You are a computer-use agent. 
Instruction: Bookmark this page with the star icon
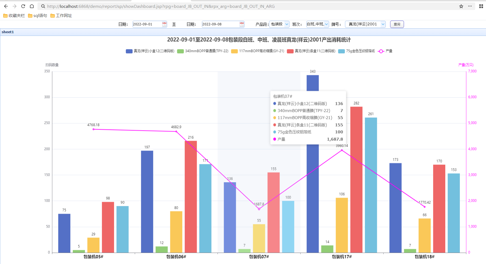[x=461, y=6]
